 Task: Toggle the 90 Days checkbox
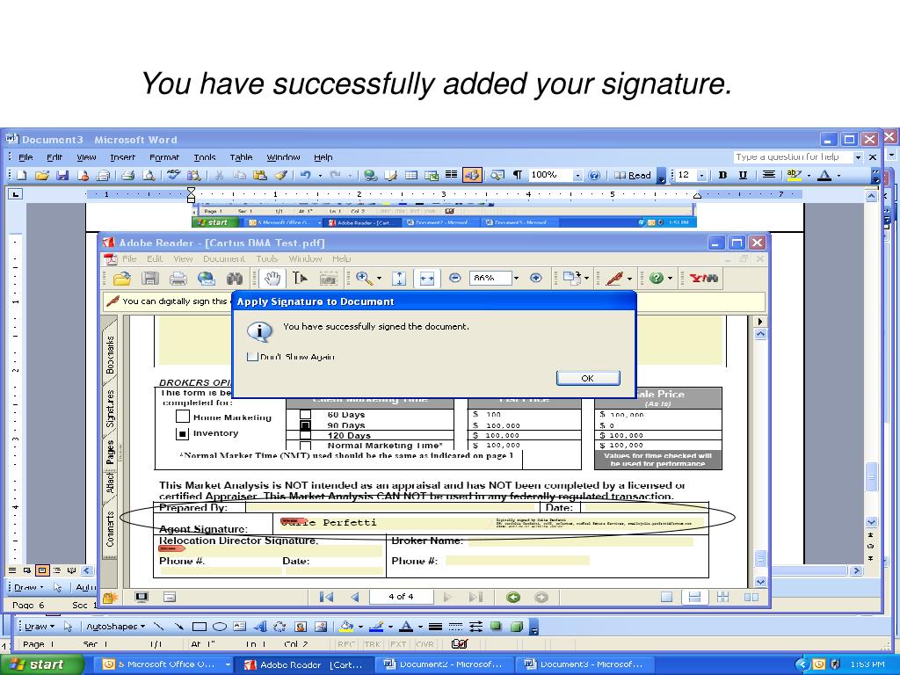coord(305,425)
